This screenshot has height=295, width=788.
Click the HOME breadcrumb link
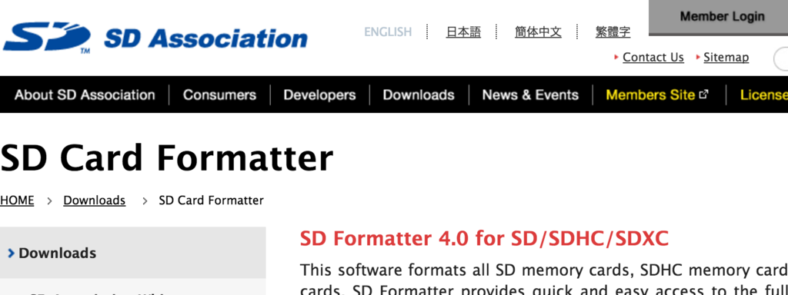coord(17,201)
